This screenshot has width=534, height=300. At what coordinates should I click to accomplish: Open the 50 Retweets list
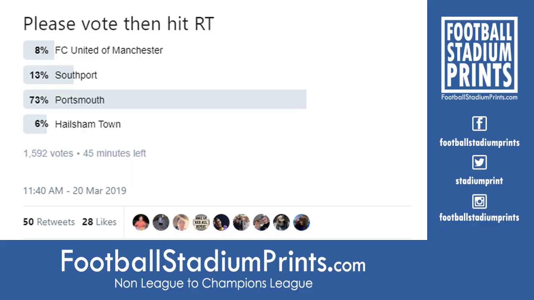tap(49, 222)
